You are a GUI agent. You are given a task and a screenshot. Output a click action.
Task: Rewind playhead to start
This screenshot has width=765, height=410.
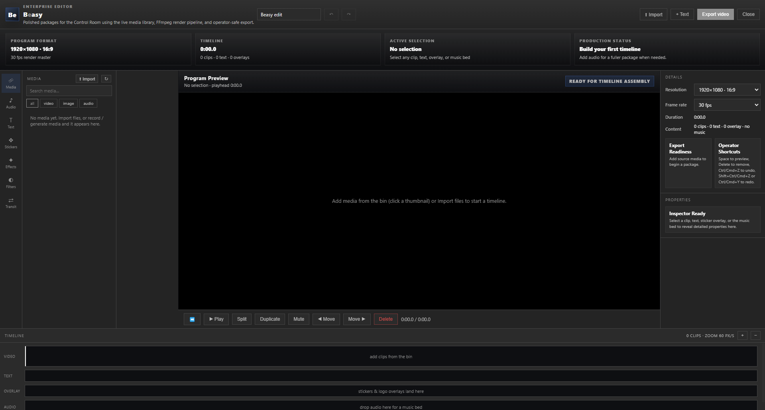pyautogui.click(x=192, y=319)
